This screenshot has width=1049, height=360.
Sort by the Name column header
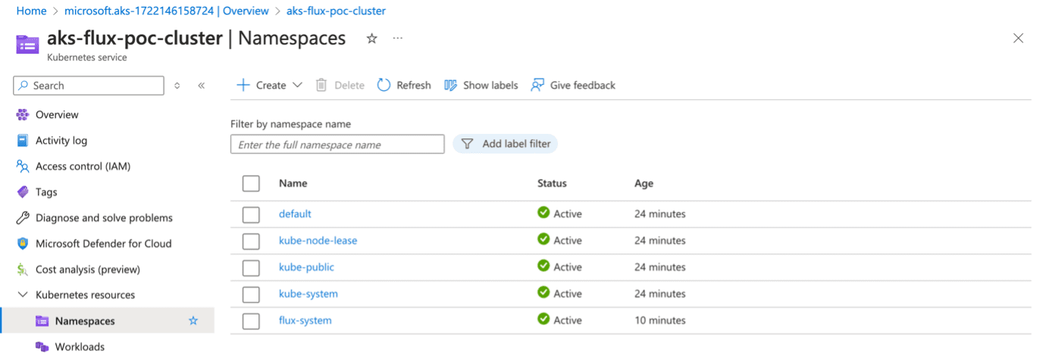[293, 183]
